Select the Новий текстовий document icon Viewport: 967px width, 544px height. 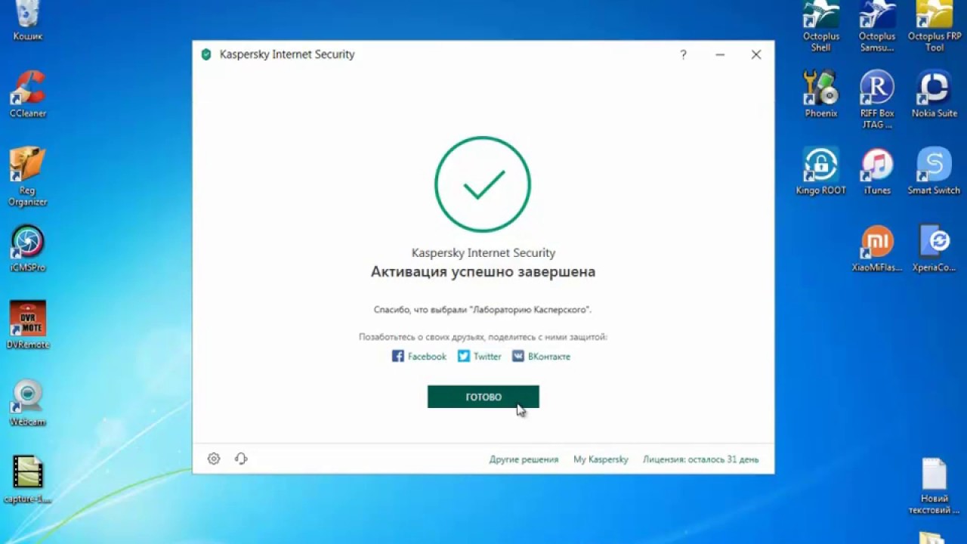pyautogui.click(x=935, y=486)
